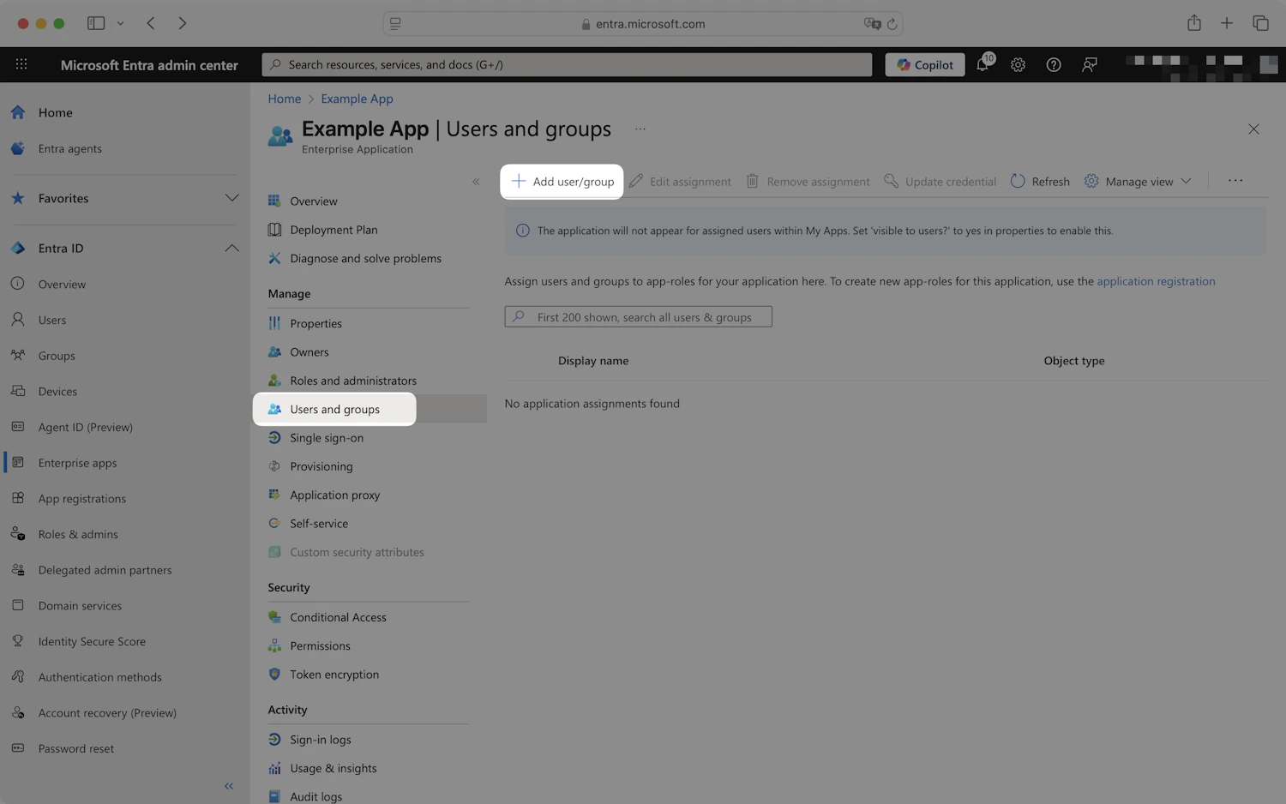
Task: Collapse the Entra ID section
Action: 231,248
